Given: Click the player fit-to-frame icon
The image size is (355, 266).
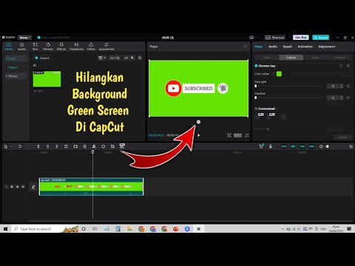Looking at the screenshot, I should coord(229,135).
